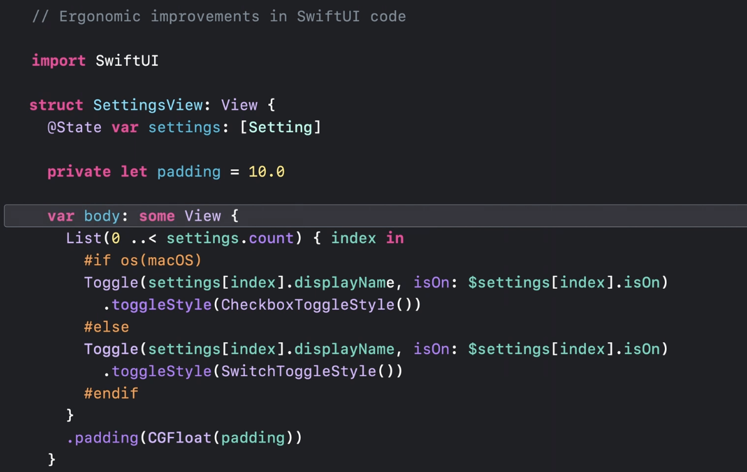Click the 'some' keyword
Screen dimensions: 747x472
coord(157,216)
